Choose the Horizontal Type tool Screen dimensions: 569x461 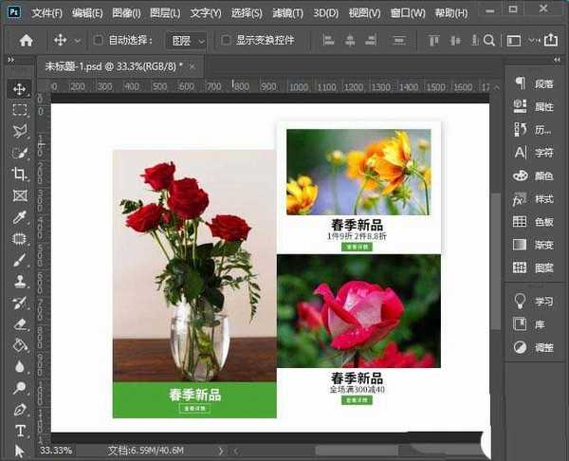click(19, 431)
